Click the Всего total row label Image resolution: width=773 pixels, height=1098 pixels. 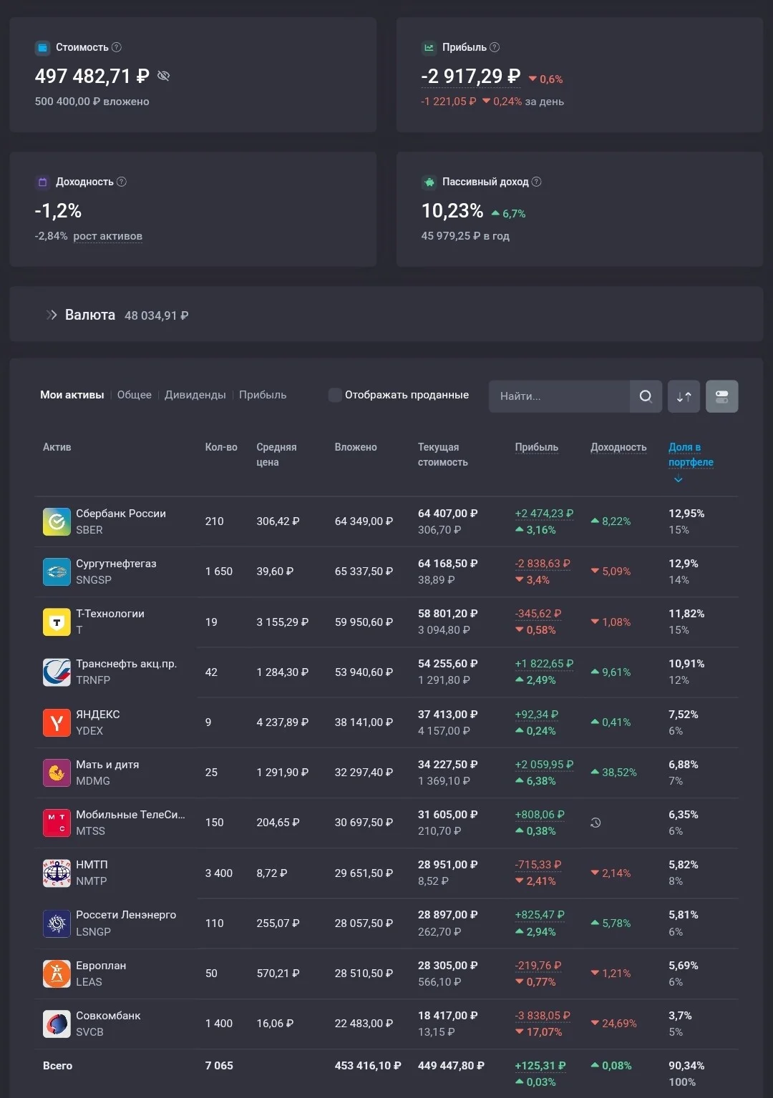(57, 1066)
